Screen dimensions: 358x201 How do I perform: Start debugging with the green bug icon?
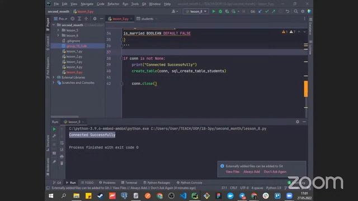click(220, 11)
